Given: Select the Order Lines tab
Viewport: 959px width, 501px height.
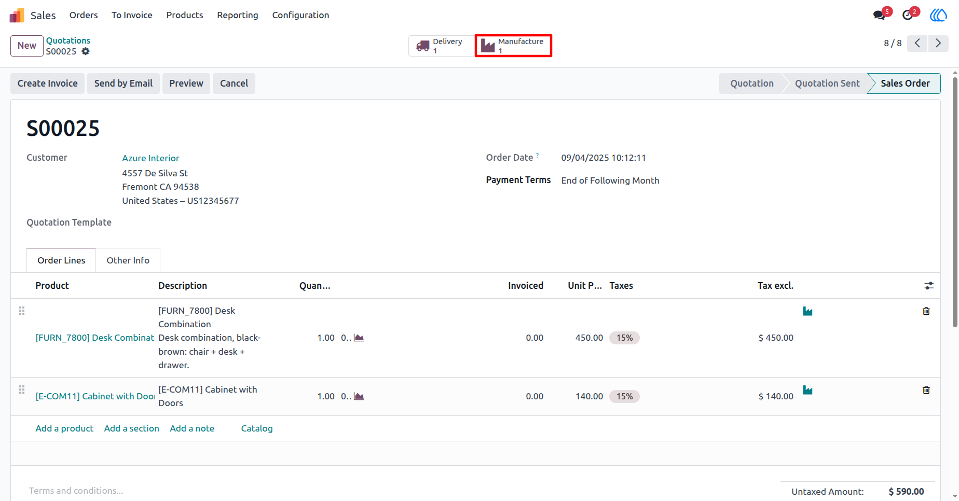Looking at the screenshot, I should tap(61, 260).
